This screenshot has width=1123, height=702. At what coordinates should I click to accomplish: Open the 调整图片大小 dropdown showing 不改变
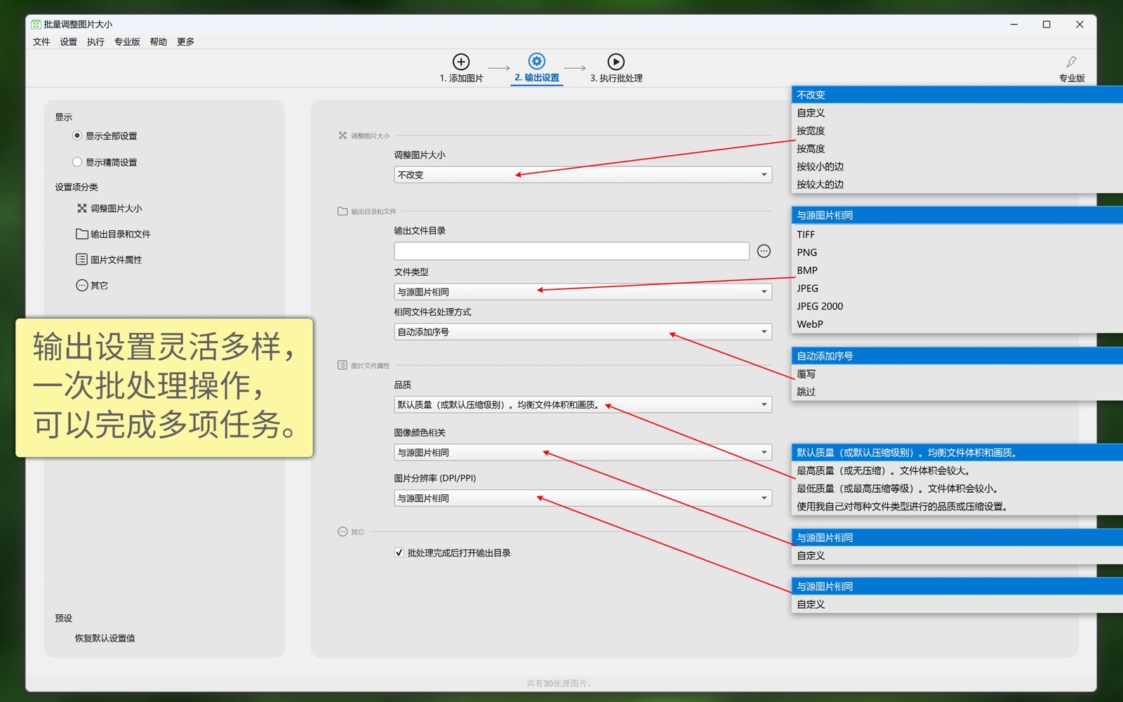click(x=583, y=175)
